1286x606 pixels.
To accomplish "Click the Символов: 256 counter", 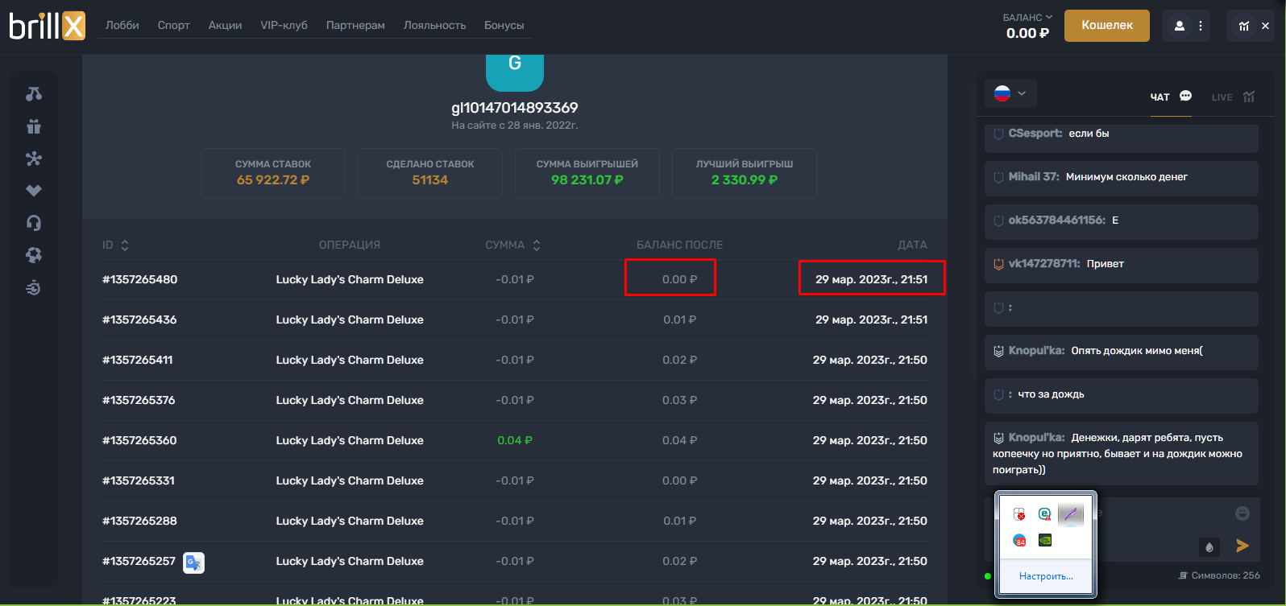I will [1219, 575].
